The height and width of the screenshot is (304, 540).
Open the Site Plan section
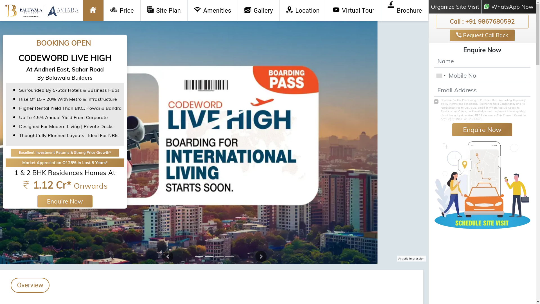(x=164, y=10)
